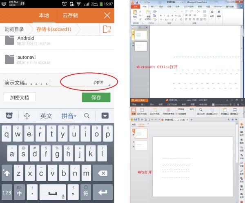This screenshot has width=245, height=203.
Task: Click the PowerPoint help question mark icon
Action: 242,7
